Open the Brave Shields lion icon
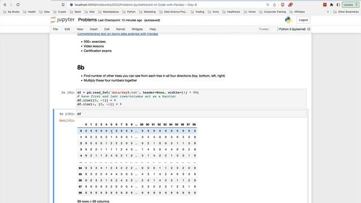The height and width of the screenshot is (203, 361). click(283, 5)
